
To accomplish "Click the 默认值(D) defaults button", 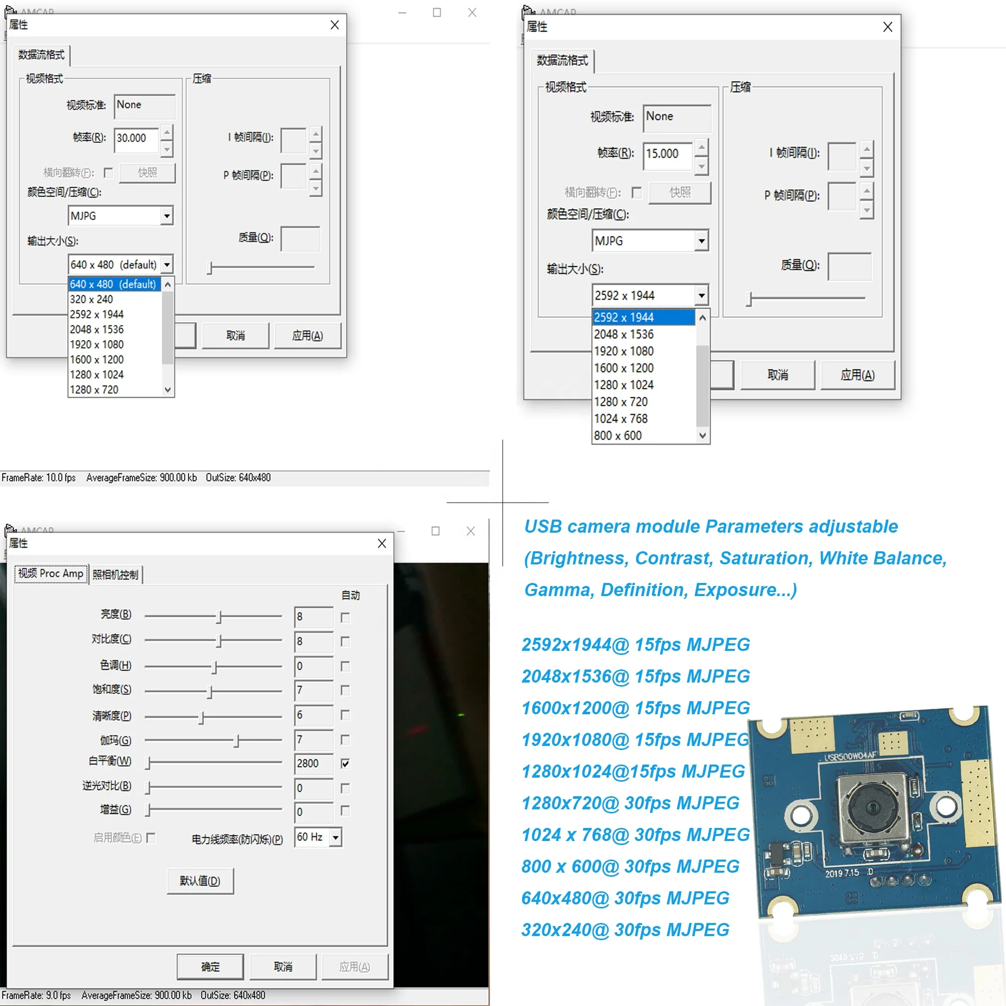I will pos(200,881).
